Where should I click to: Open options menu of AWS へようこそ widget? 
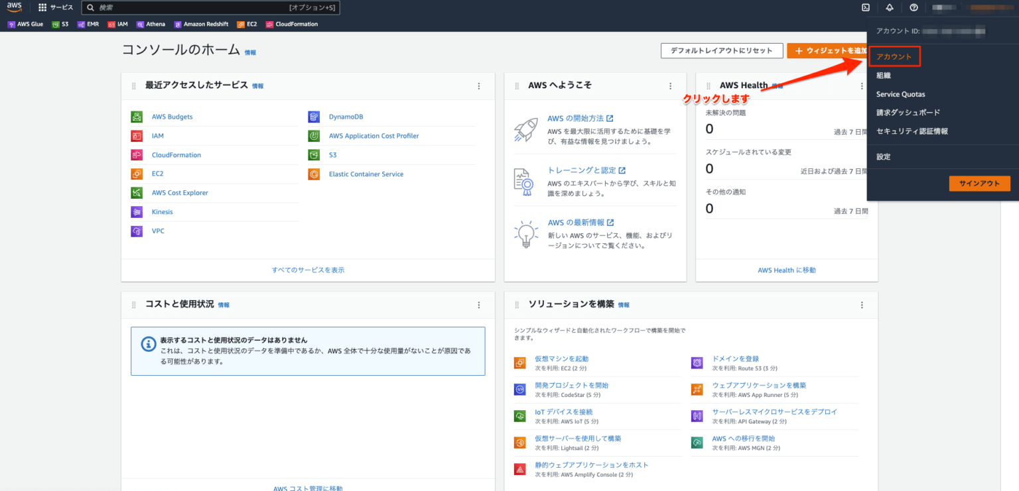pos(670,85)
